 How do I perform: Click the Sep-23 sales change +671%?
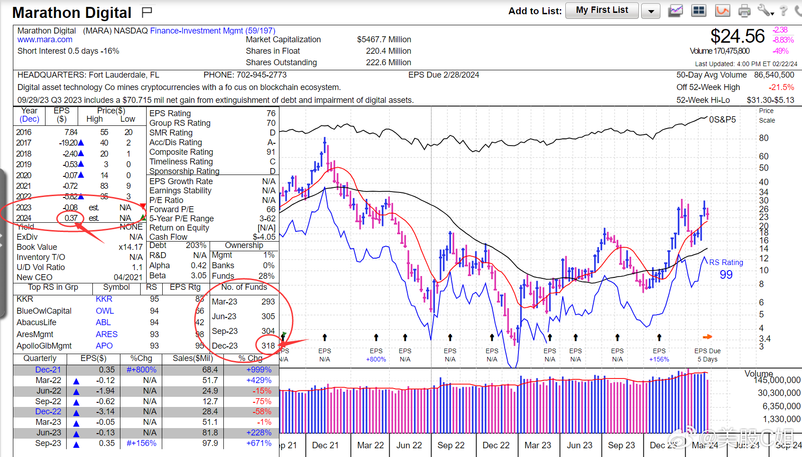pos(259,443)
